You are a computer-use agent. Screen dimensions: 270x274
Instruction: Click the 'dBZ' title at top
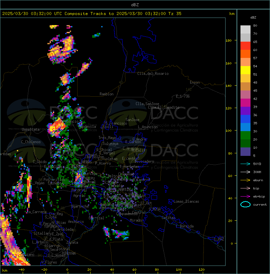[x=135, y=5]
